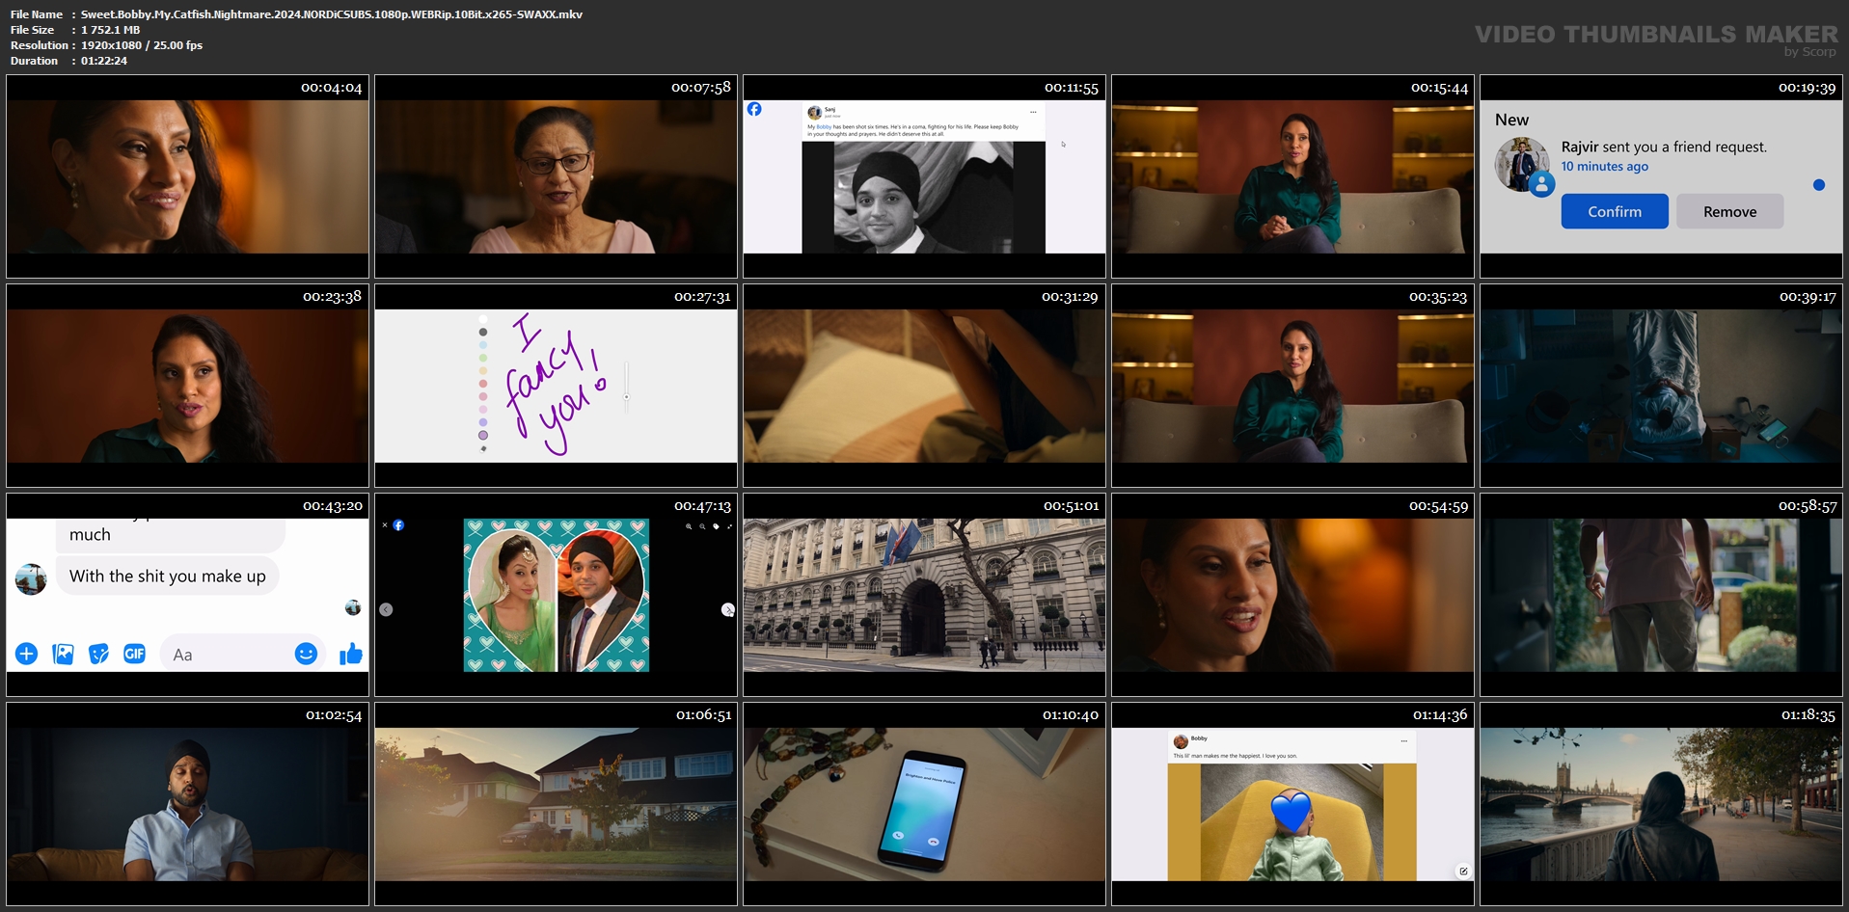Click the 'New' heading above the friend request
This screenshot has height=912, width=1849.
pos(1511,120)
